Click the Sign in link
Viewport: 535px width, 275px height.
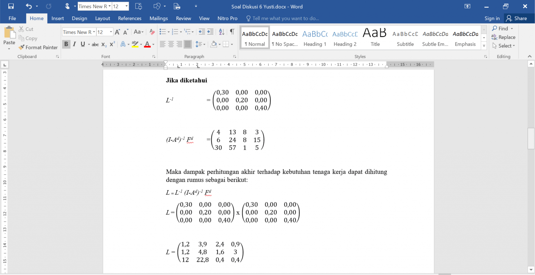[x=492, y=18]
